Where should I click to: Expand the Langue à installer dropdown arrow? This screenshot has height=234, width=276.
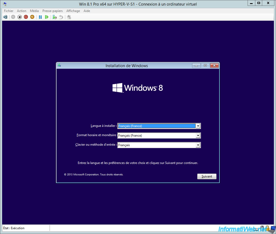(x=198, y=126)
